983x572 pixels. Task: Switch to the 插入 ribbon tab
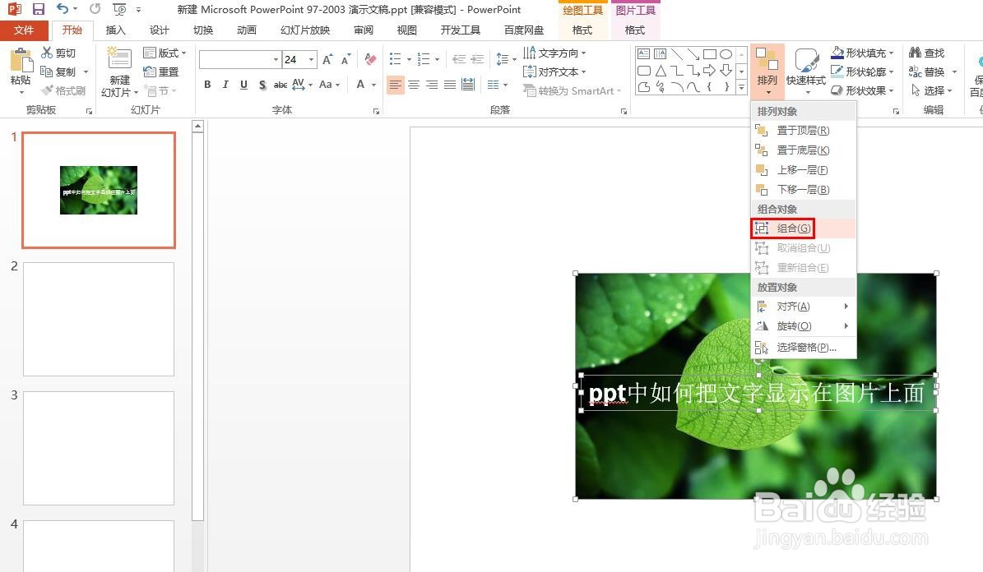click(x=115, y=30)
